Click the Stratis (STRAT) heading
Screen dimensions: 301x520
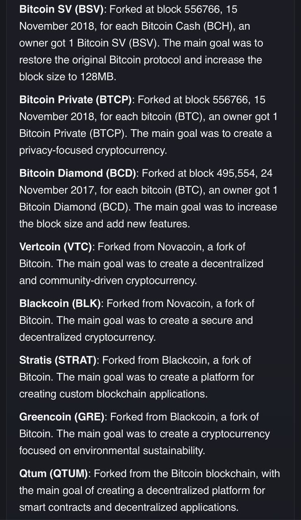click(x=58, y=360)
